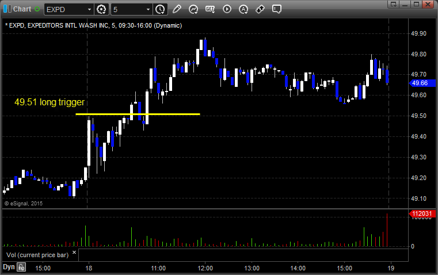The height and width of the screenshot is (275, 438).
Task: Close the chart window
Action: [428, 4]
